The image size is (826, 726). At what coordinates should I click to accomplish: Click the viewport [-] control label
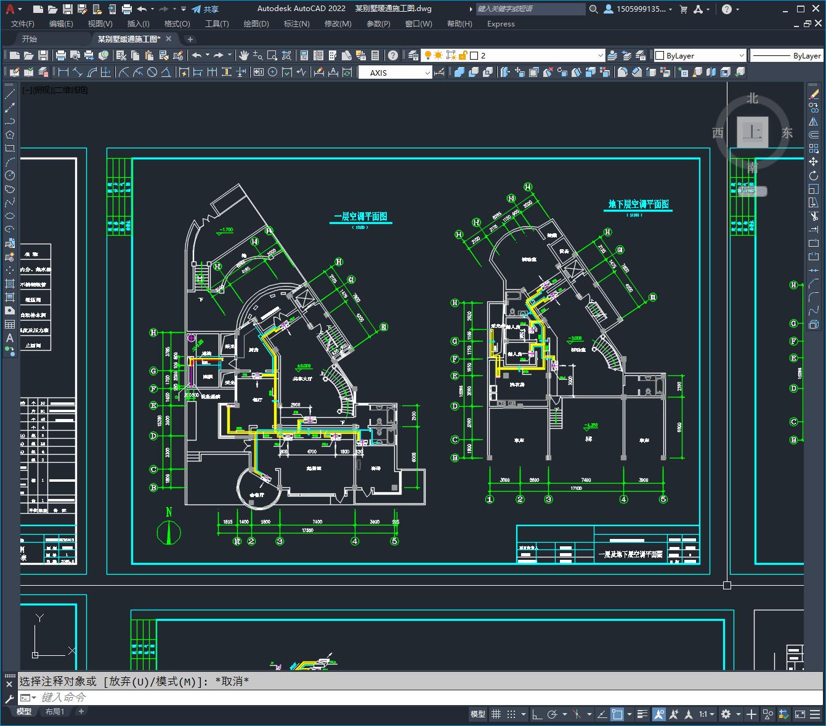27,90
